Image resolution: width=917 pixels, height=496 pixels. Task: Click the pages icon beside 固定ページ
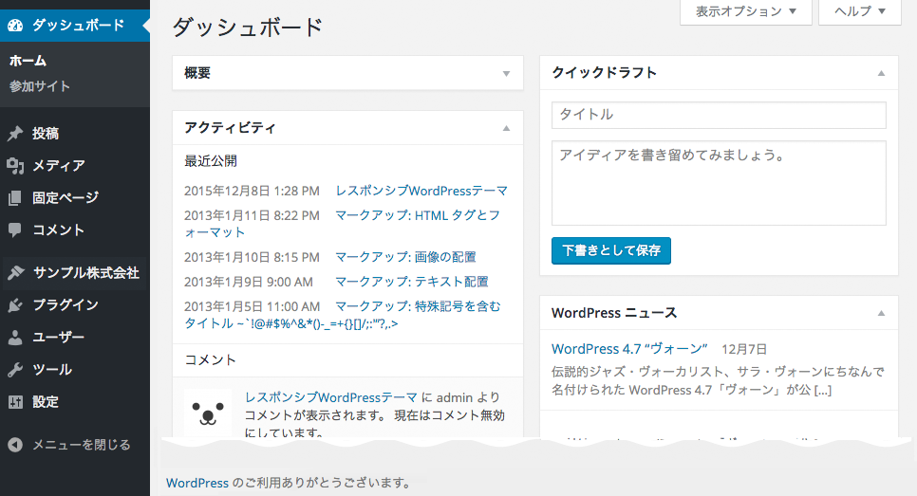[15, 198]
